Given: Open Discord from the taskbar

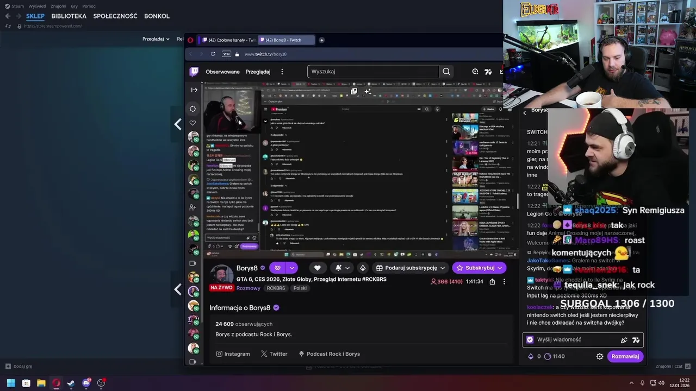Looking at the screenshot, I should [x=86, y=383].
